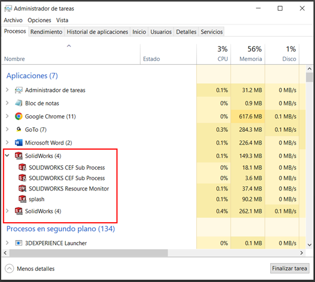This screenshot has width=315, height=282.
Task: Select the Microsoft Word icon in list
Action: [x=18, y=142]
